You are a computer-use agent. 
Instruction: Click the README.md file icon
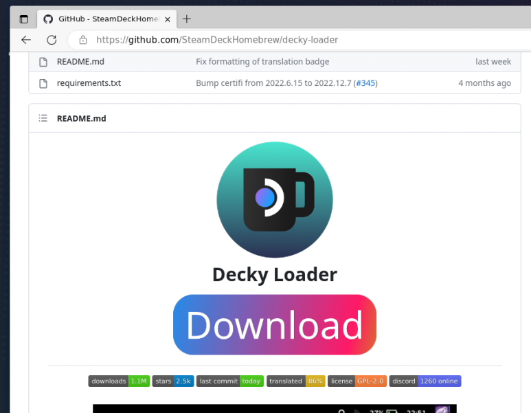click(x=43, y=62)
